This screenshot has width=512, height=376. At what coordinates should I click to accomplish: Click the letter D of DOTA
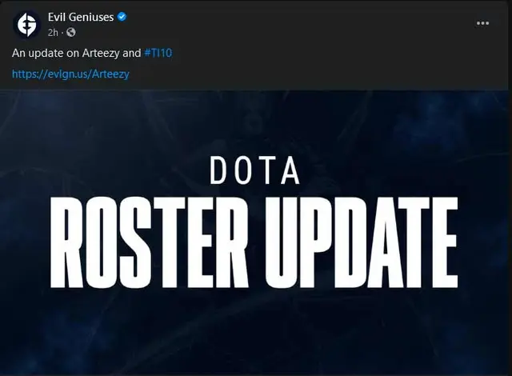(218, 170)
